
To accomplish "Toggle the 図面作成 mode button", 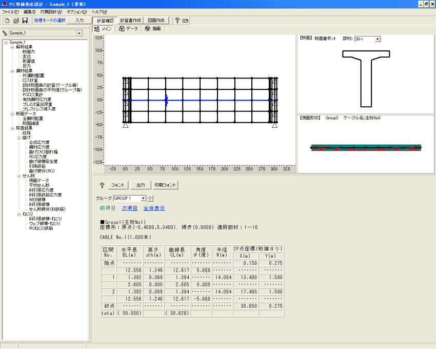I will point(156,21).
